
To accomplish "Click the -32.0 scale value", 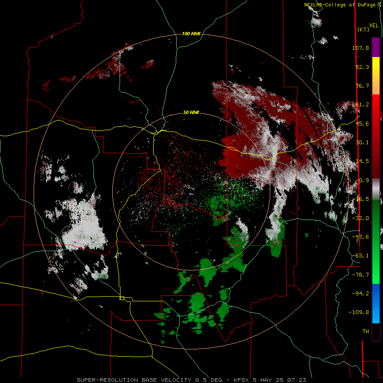I will click(360, 218).
